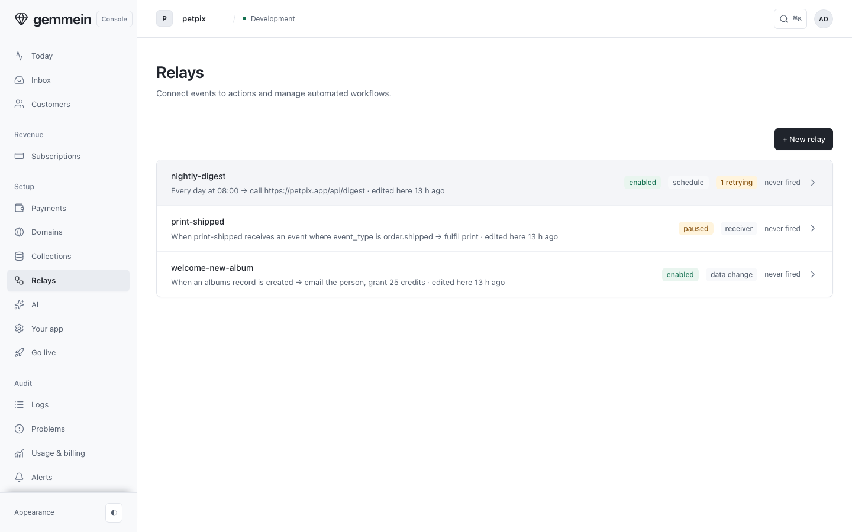Image resolution: width=852 pixels, height=532 pixels.
Task: Click the Console badge next to logo
Action: 114,19
